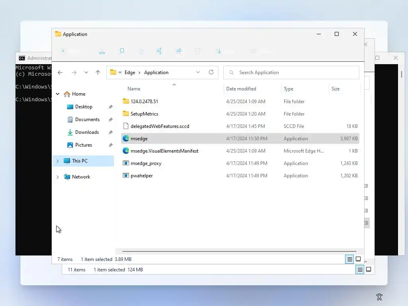This screenshot has height=306, width=408.
Task: Click the Copy toolbar icon
Action: (122, 51)
